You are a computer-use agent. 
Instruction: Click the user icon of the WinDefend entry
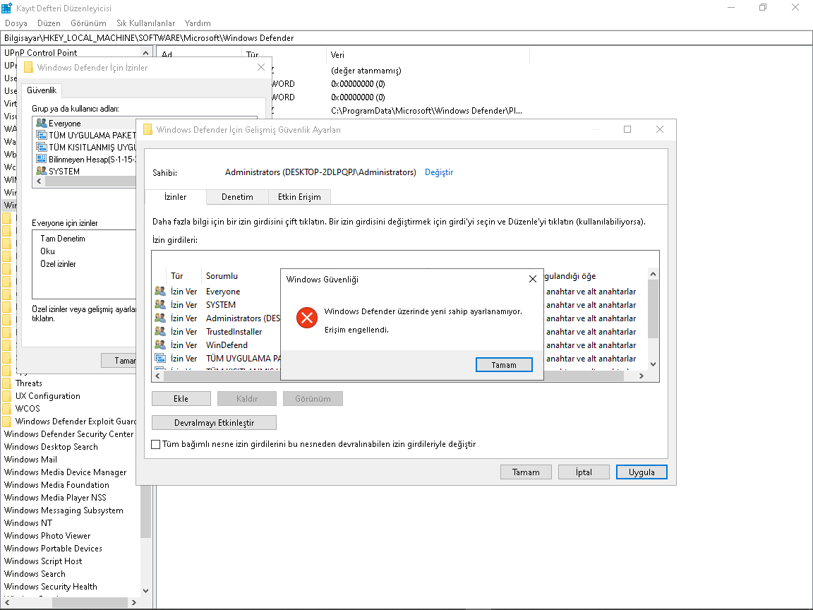point(160,345)
